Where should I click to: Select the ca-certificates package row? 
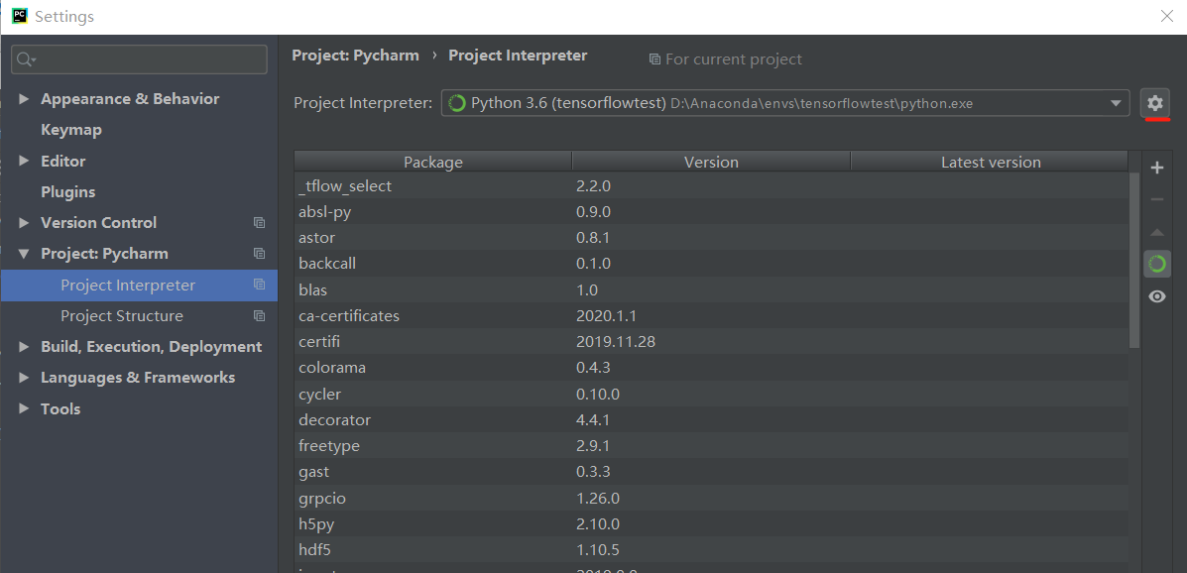(711, 315)
